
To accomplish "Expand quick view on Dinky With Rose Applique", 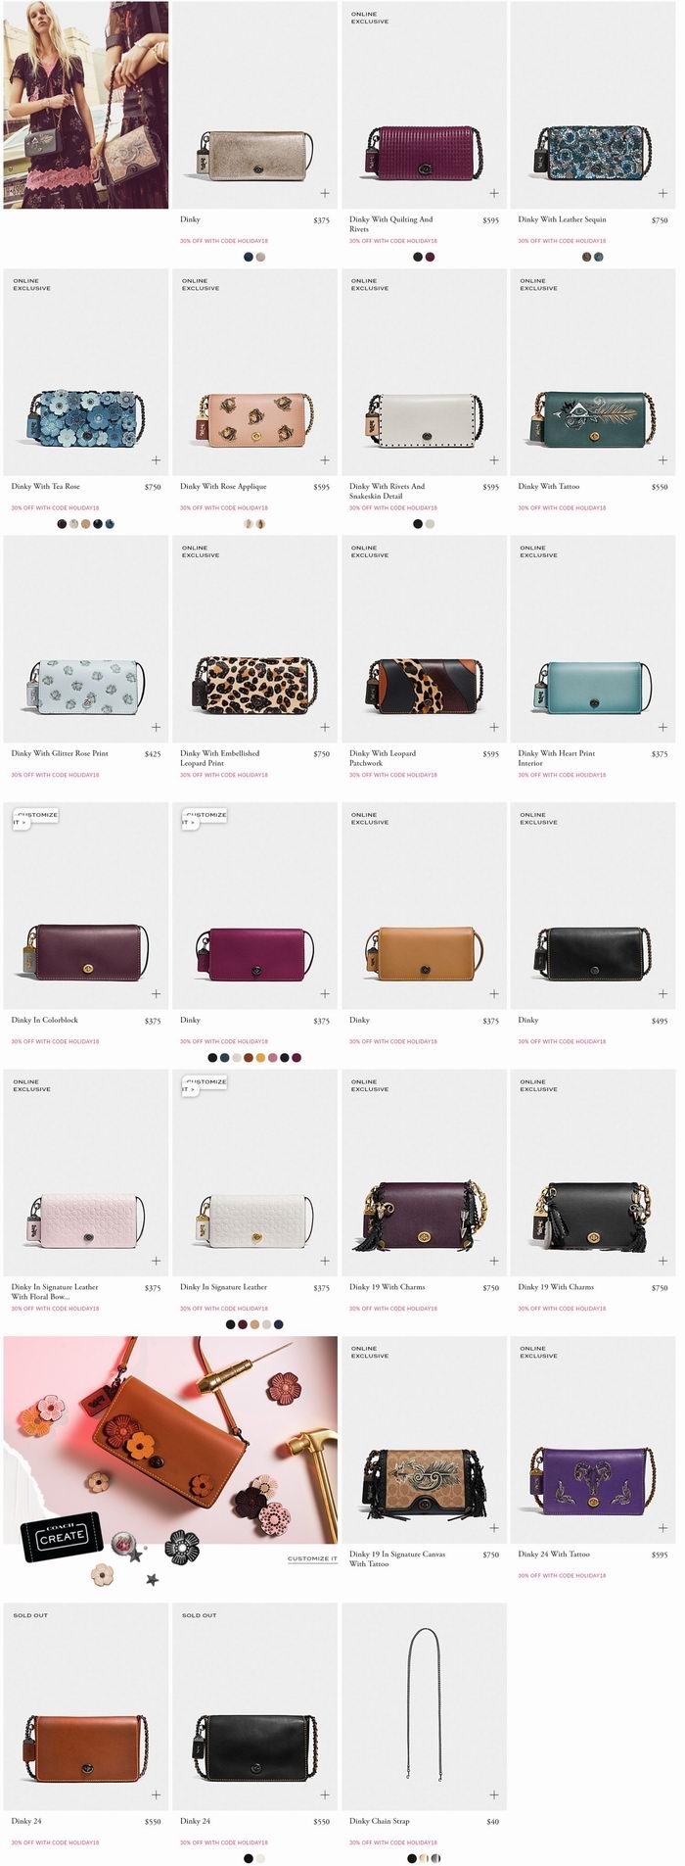I will pos(325,460).
